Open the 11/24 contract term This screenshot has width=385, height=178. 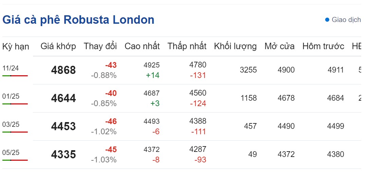[x=11, y=68]
